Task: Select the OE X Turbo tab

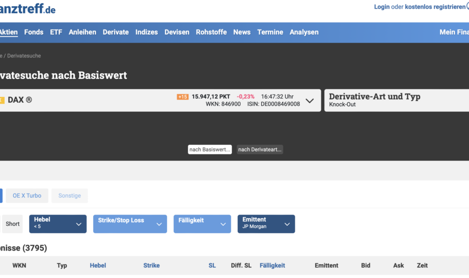Action: 27,196
